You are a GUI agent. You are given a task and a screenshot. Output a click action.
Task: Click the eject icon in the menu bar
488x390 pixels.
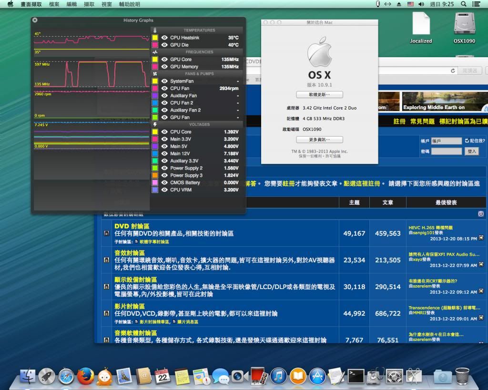click(x=399, y=4)
